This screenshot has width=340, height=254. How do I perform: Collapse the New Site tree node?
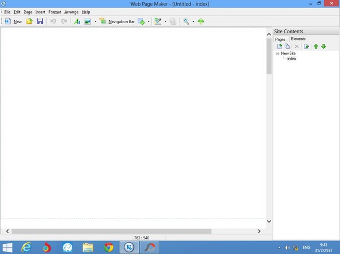click(277, 54)
